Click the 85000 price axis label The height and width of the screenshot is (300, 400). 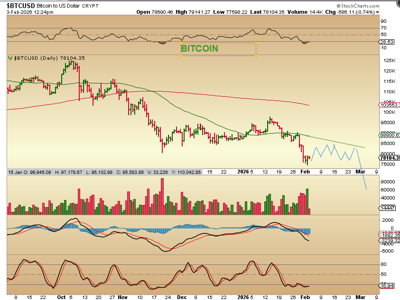point(388,144)
